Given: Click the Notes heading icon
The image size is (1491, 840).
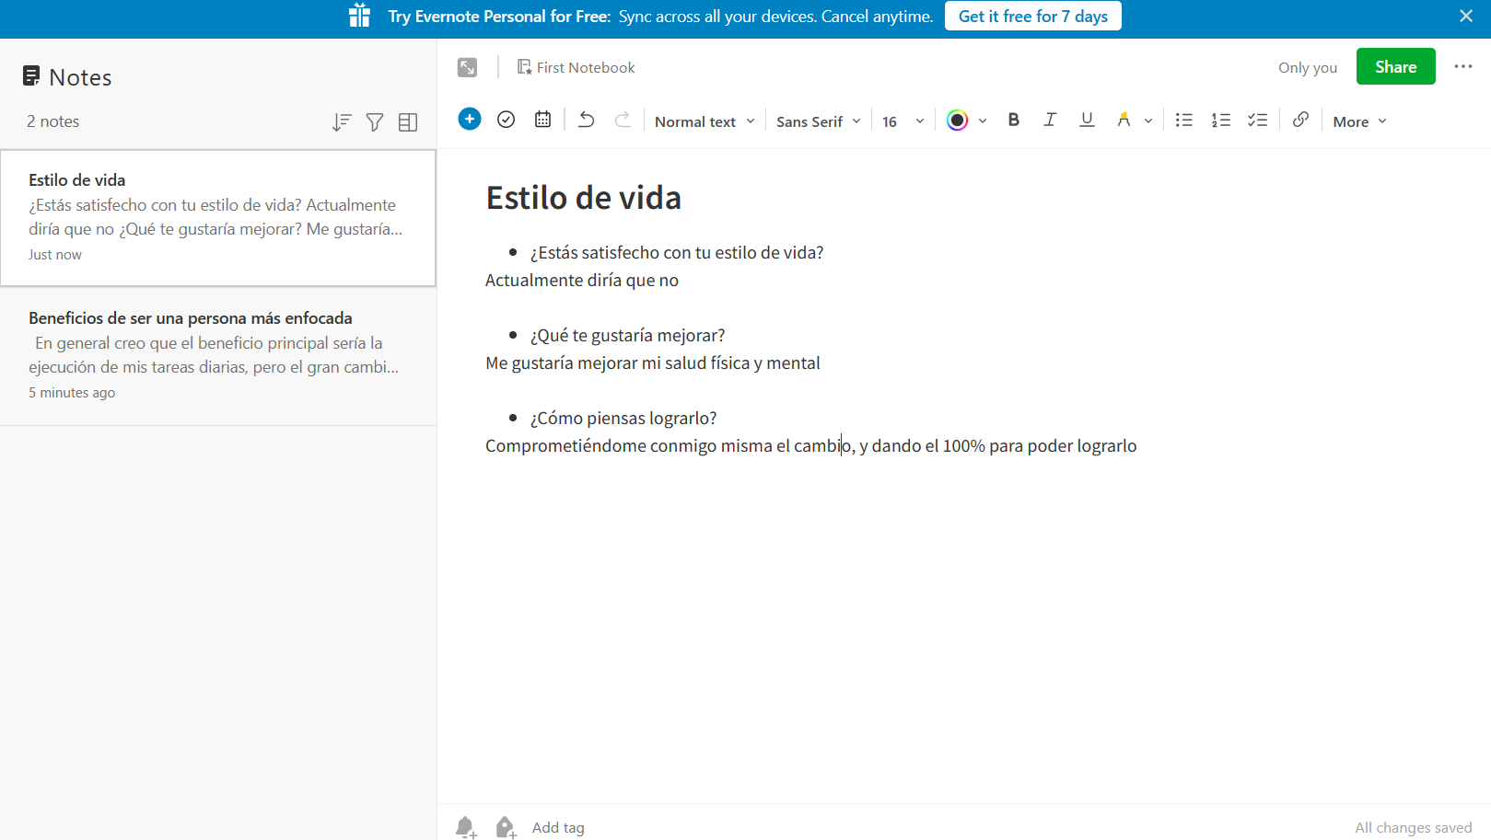Looking at the screenshot, I should point(31,76).
